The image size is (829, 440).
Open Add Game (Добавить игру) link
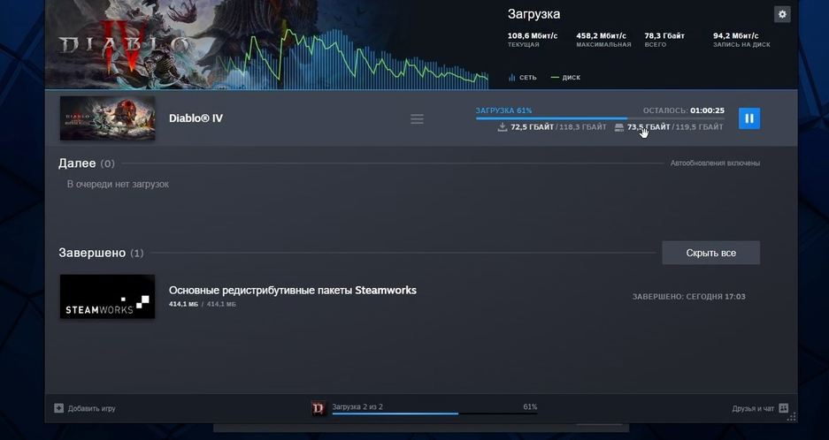click(91, 408)
